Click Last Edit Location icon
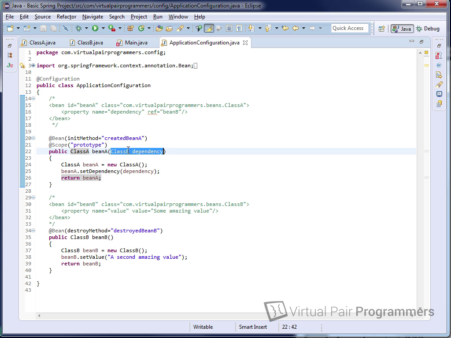 pyautogui.click(x=285, y=28)
